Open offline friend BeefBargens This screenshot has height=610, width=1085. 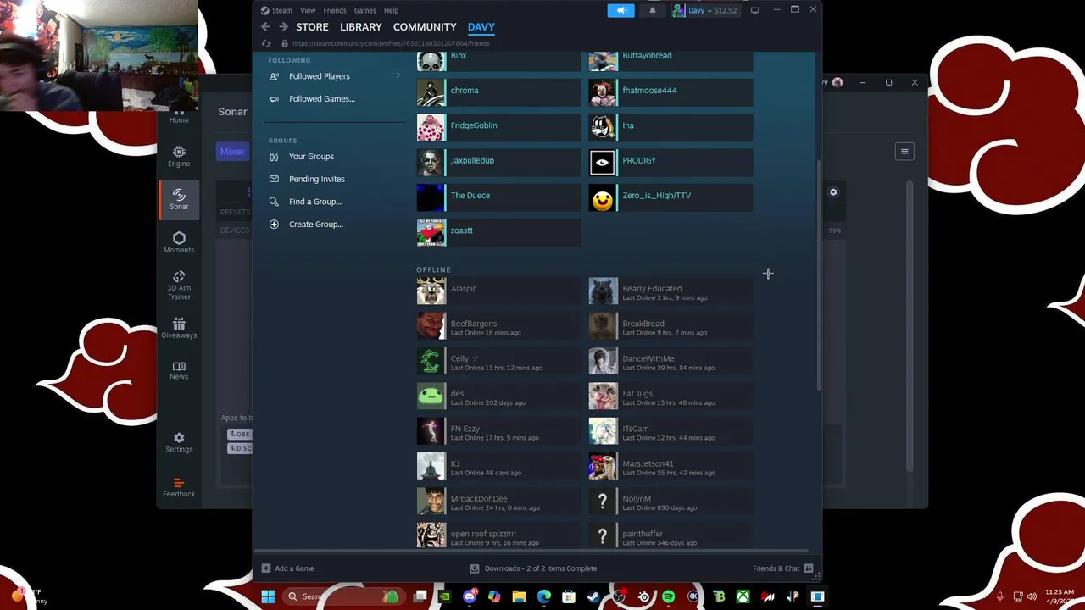click(x=498, y=326)
